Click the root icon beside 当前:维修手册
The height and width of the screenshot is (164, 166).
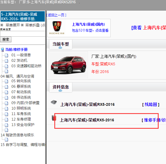click(x=2, y=50)
